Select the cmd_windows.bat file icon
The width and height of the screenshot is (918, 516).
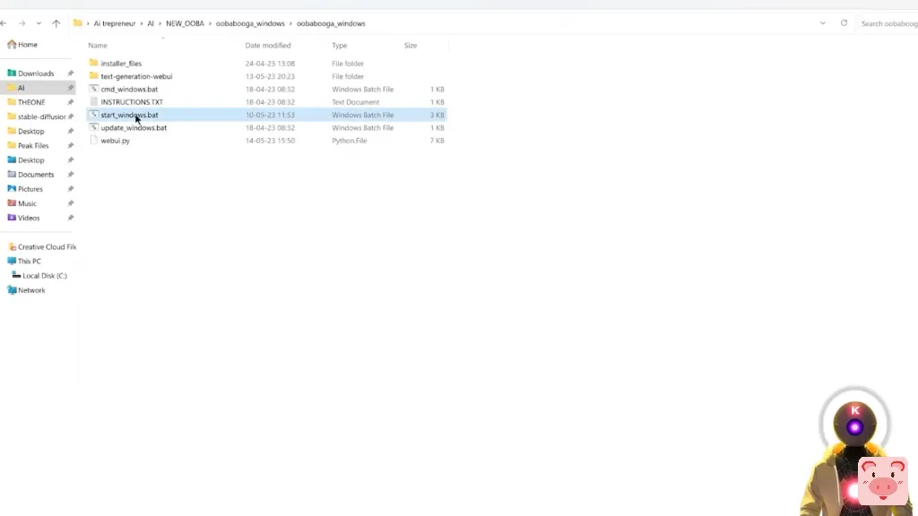93,89
